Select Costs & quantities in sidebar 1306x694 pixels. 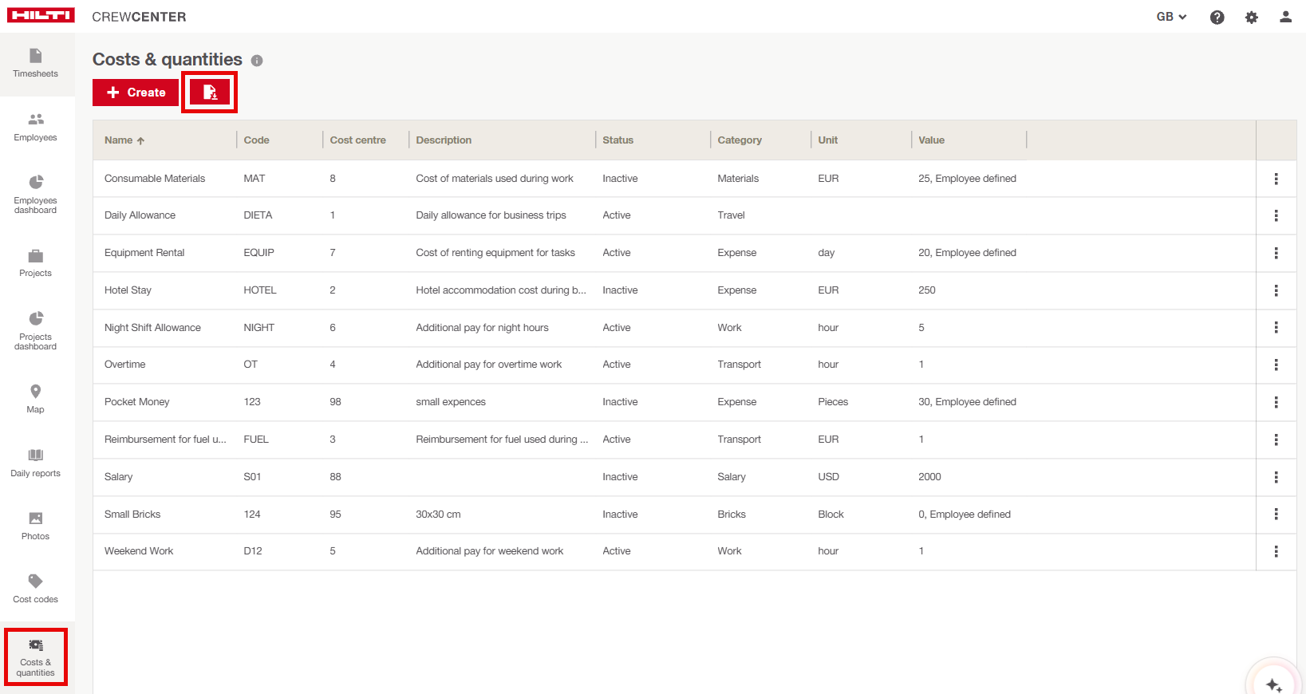point(36,657)
